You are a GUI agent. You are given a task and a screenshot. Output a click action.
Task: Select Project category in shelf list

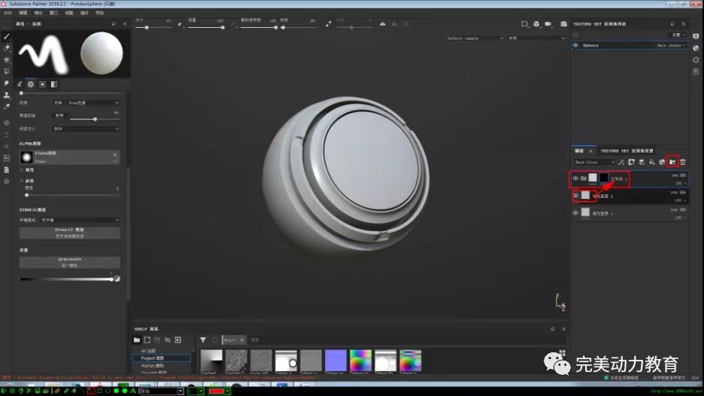pos(153,358)
